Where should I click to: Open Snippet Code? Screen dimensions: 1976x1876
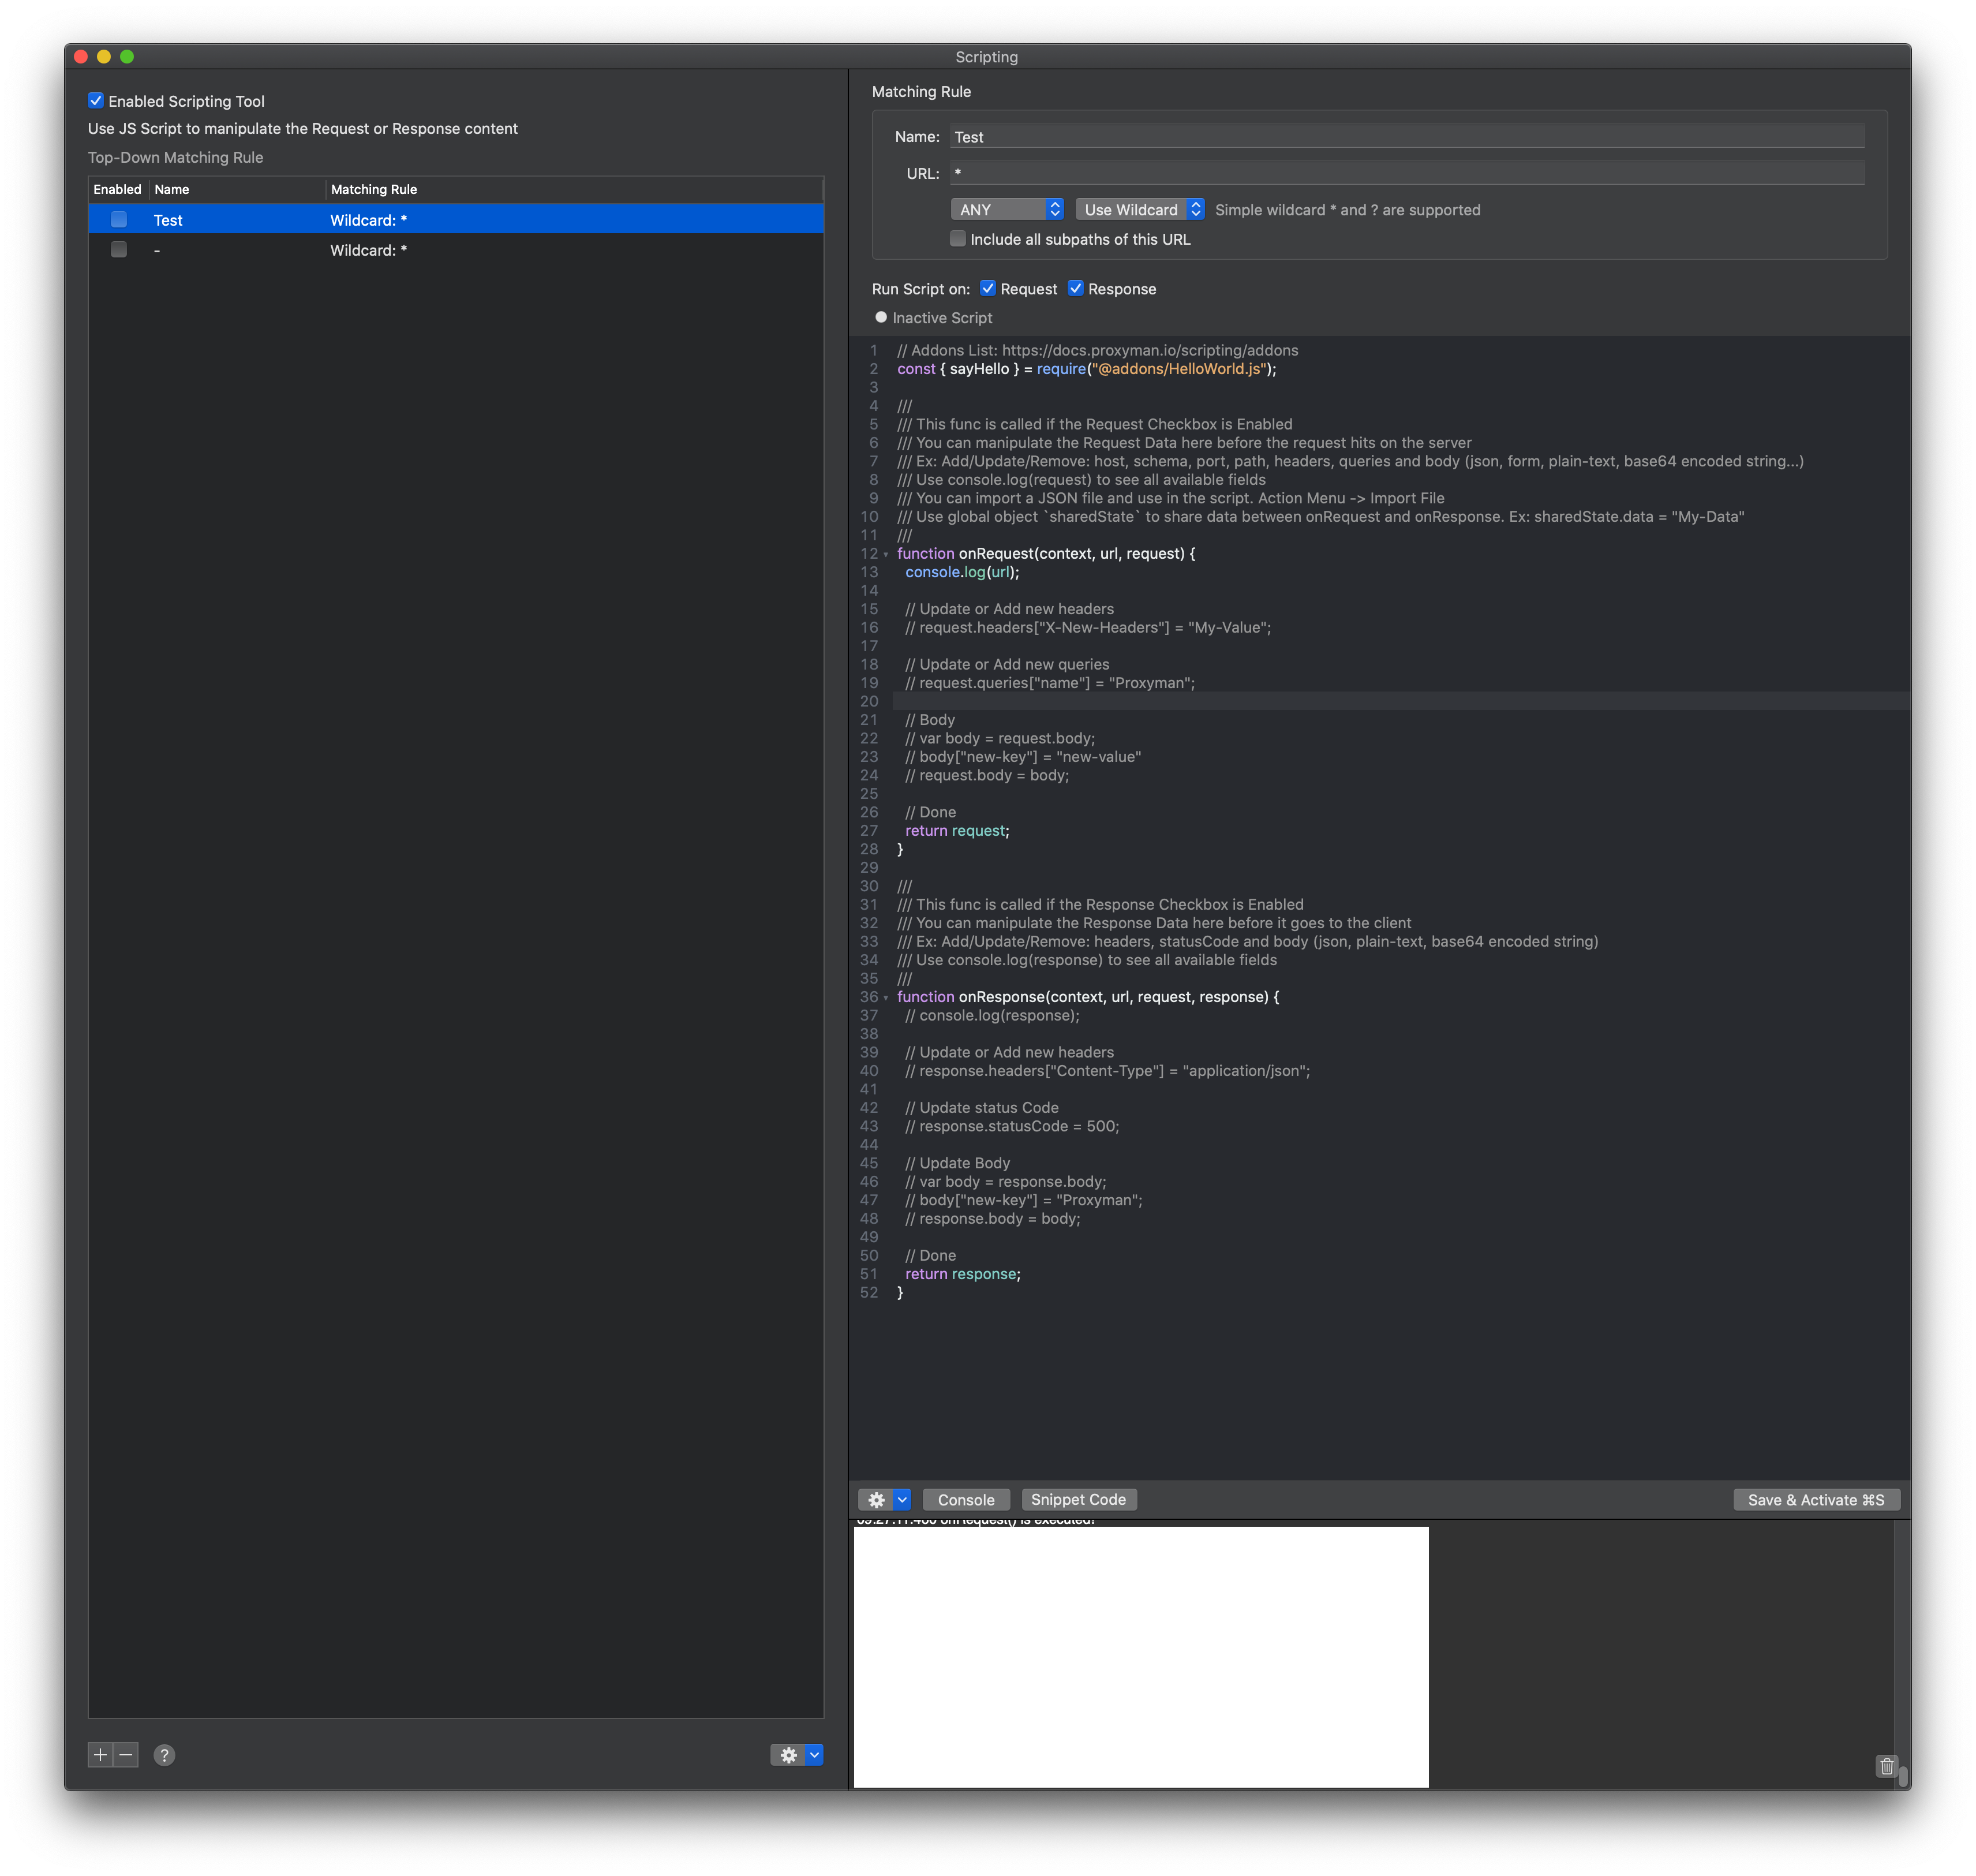click(x=1078, y=1500)
